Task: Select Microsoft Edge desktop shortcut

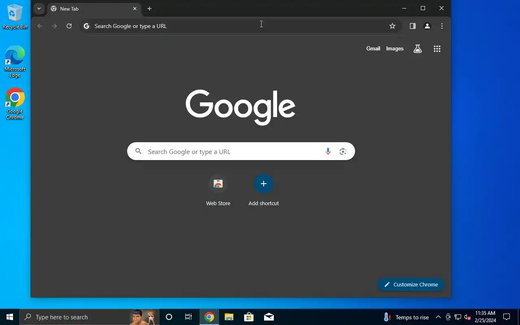Action: [15, 62]
